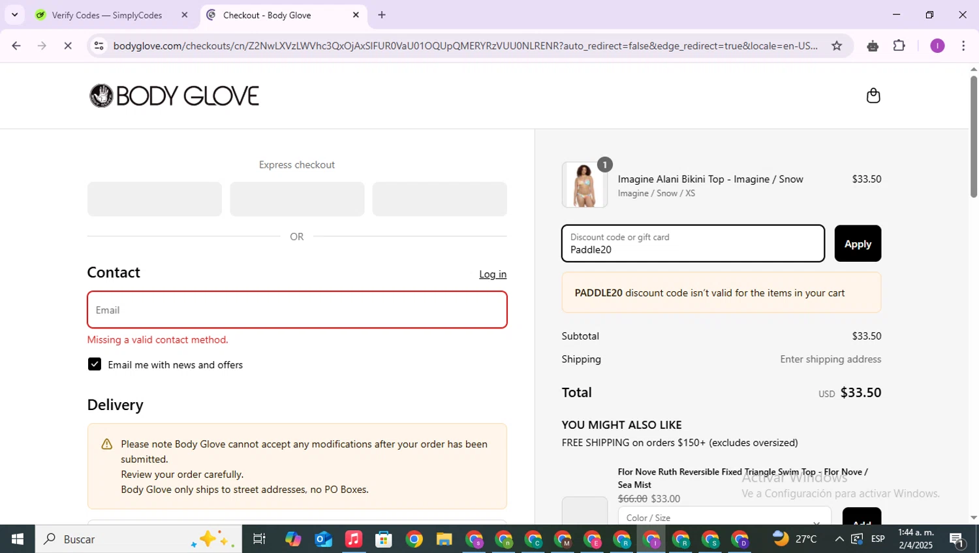
Task: Open the Chrome profile avatar
Action: point(937,46)
